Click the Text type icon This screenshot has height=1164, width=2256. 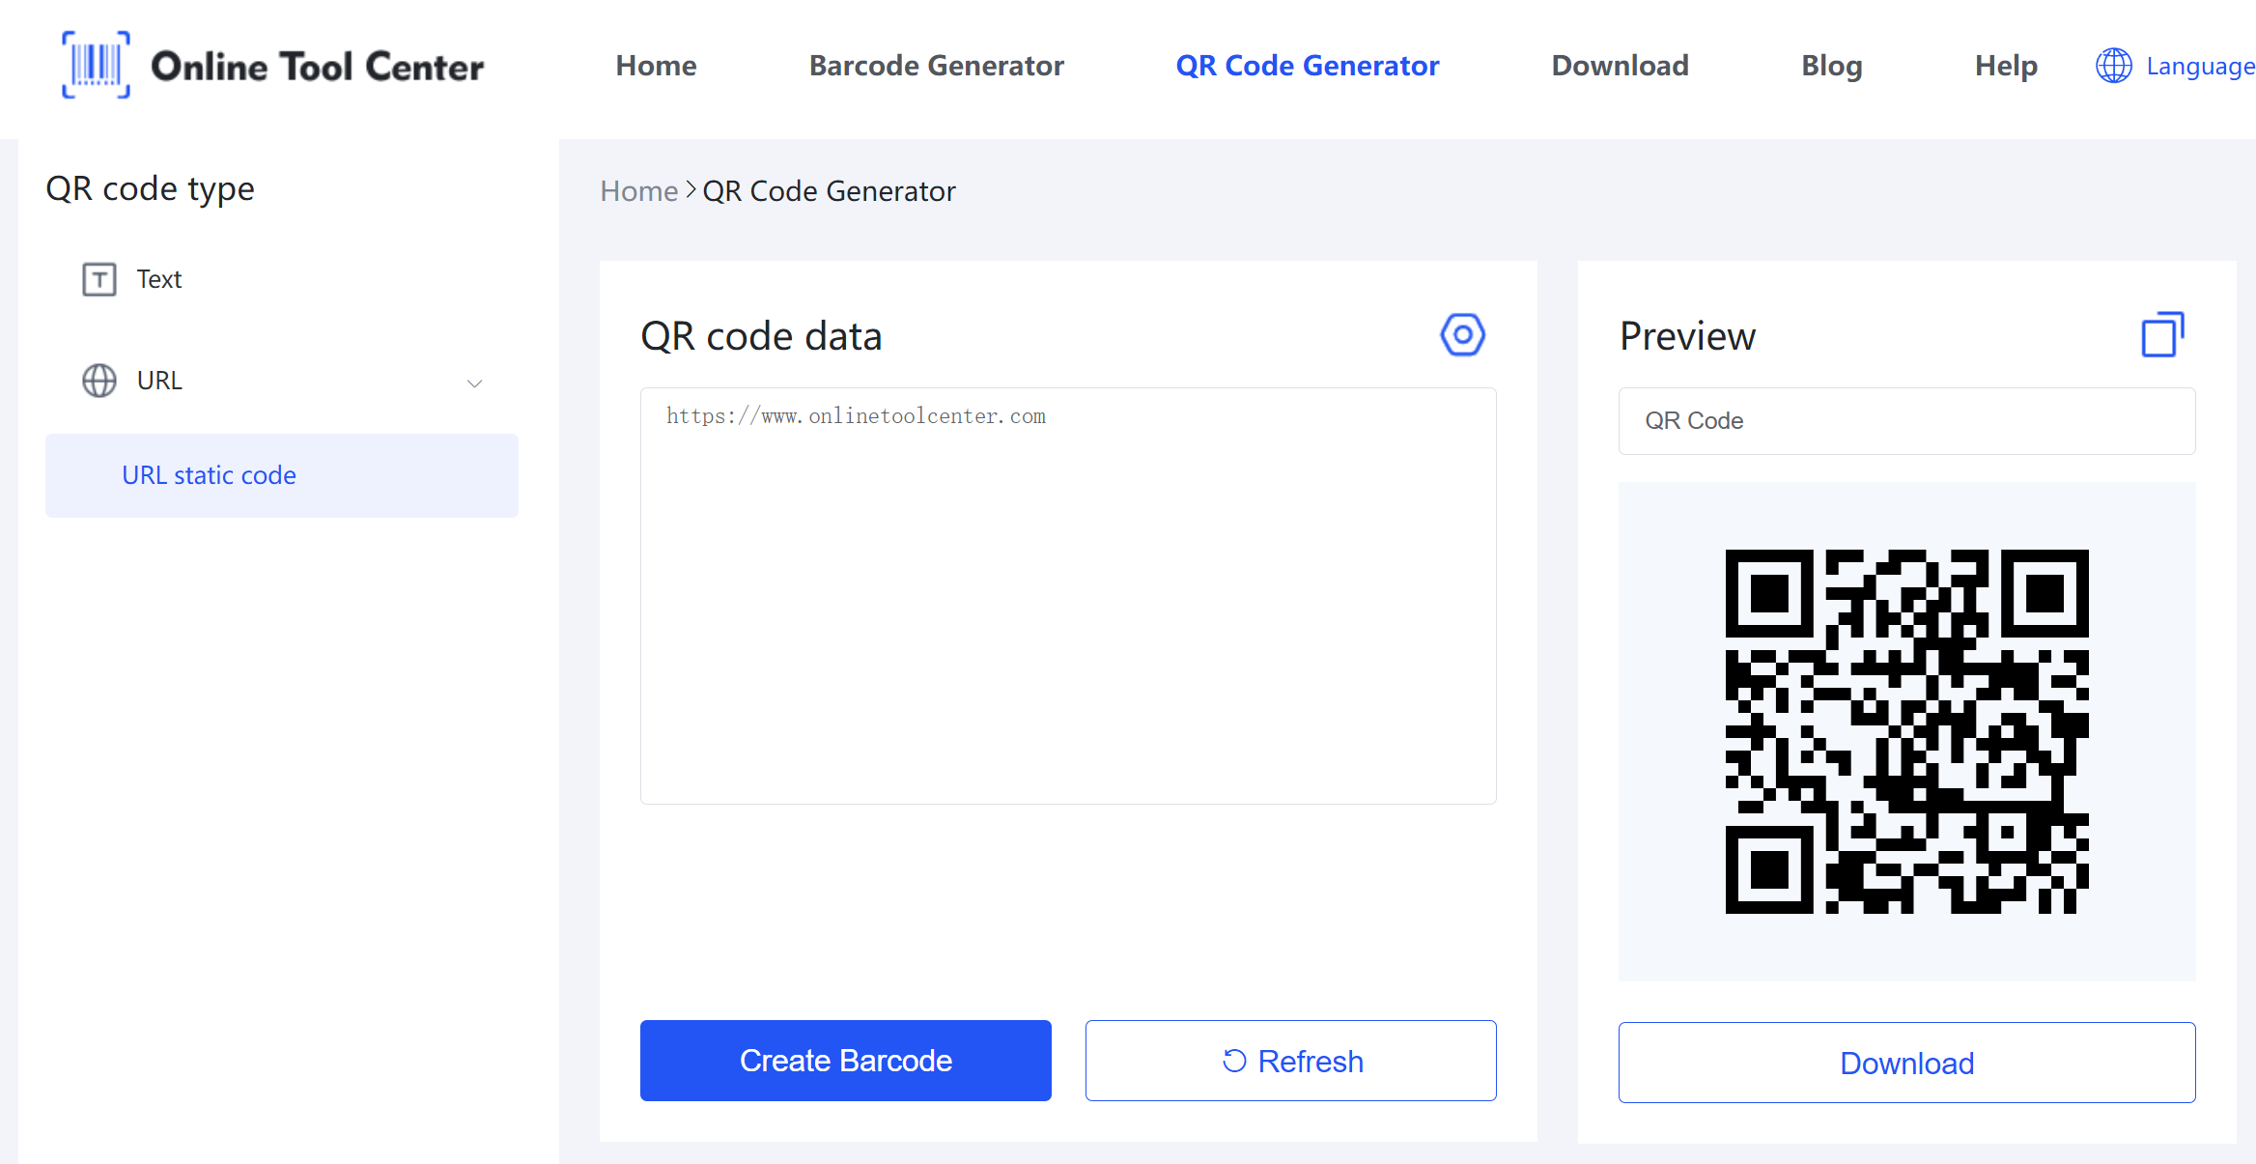[x=98, y=277]
